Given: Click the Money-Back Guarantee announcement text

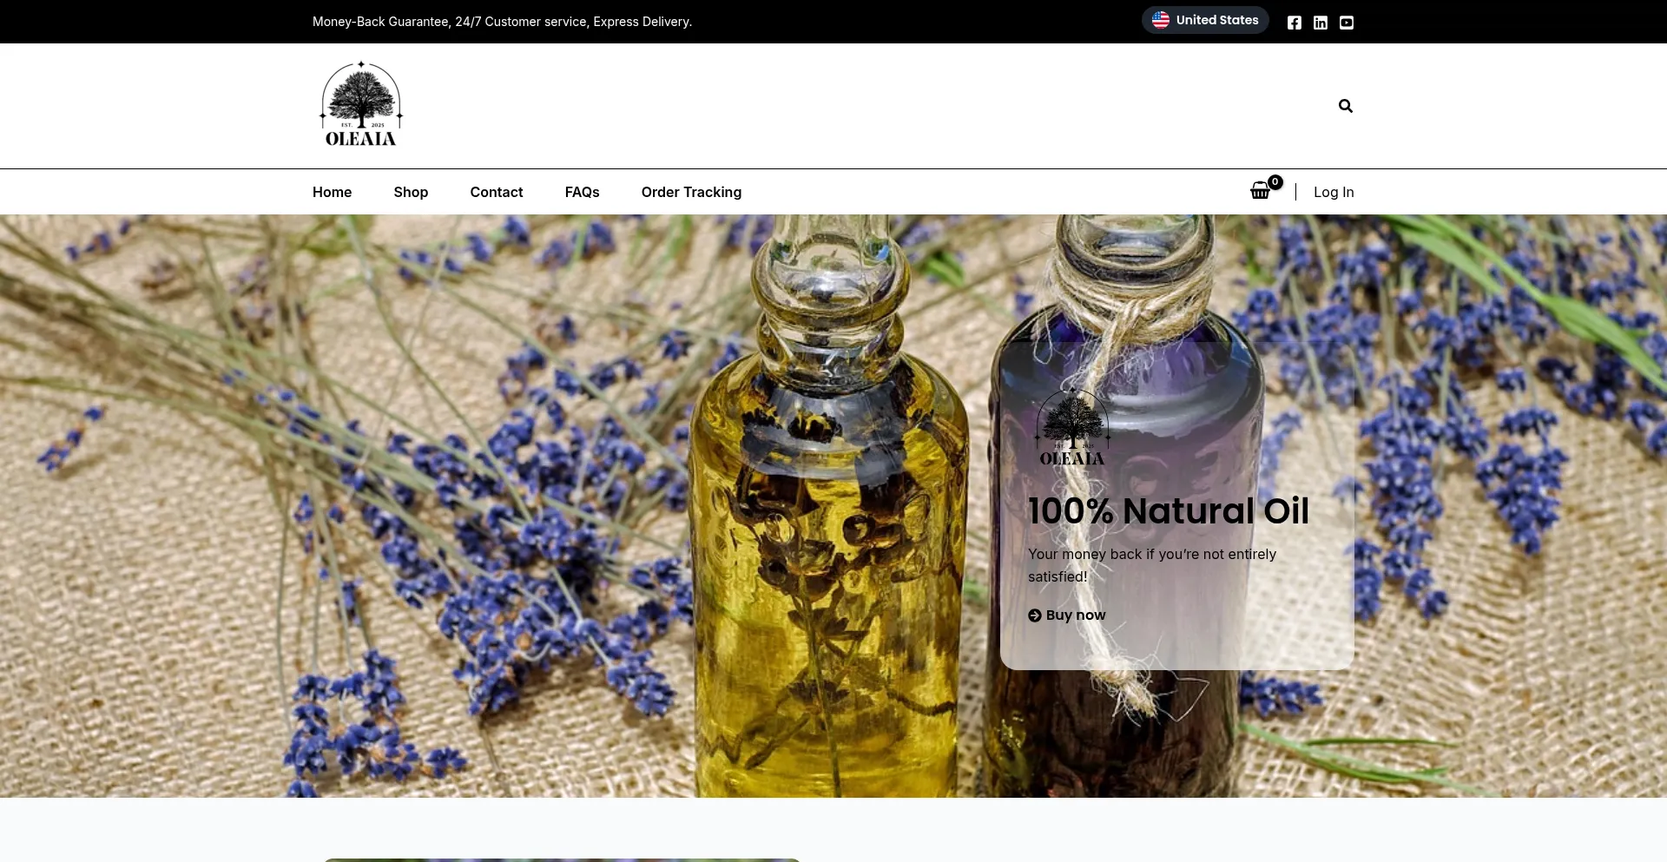Looking at the screenshot, I should (x=502, y=22).
